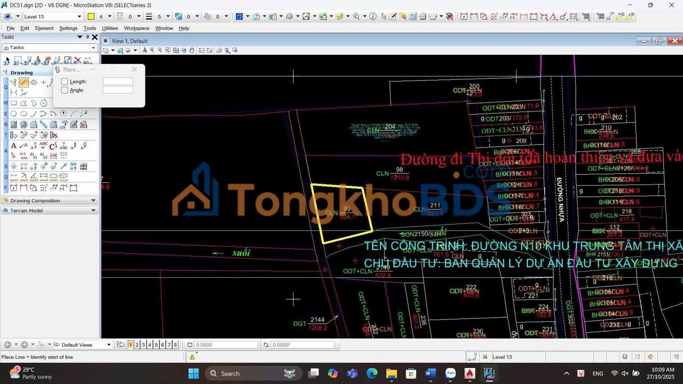
Task: Choose the Place Text tool
Action: 13,146
